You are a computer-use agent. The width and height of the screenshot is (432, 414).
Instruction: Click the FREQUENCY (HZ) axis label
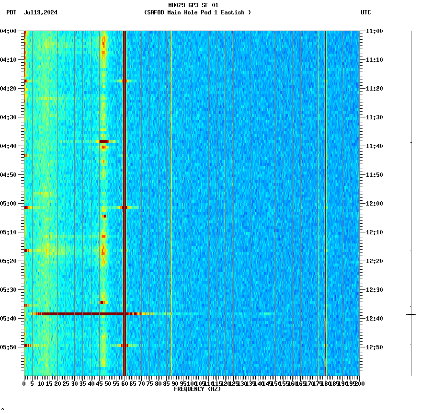click(197, 389)
